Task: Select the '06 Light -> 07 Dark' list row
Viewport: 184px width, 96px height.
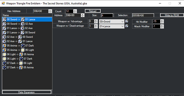Action: coord(27,59)
